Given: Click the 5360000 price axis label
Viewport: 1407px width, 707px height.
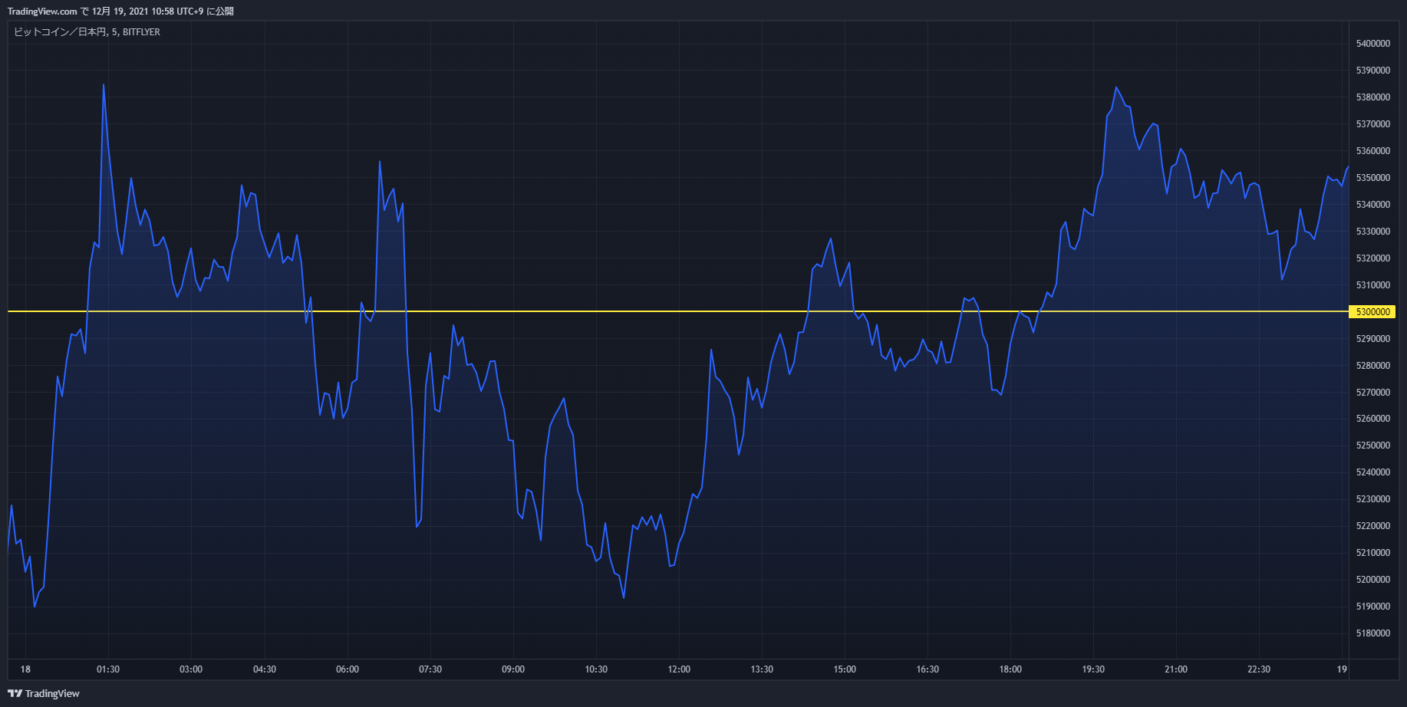Looking at the screenshot, I should [x=1372, y=151].
